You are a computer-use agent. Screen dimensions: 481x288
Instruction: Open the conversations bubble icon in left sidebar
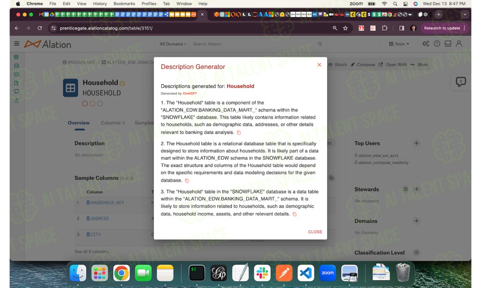click(16, 91)
